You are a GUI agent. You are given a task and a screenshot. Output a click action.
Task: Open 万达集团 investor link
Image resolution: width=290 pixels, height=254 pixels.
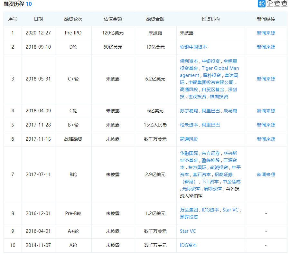click(x=189, y=210)
